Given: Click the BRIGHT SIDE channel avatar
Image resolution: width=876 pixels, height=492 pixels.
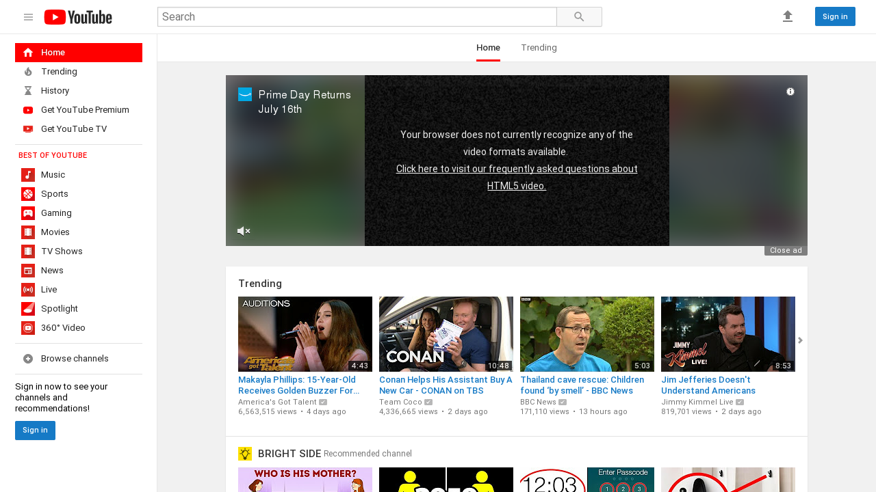Looking at the screenshot, I should point(245,454).
